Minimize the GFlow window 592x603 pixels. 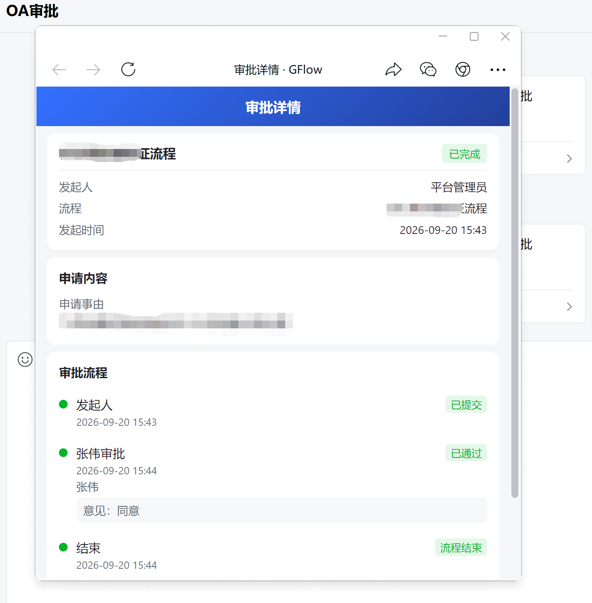pyautogui.click(x=443, y=36)
